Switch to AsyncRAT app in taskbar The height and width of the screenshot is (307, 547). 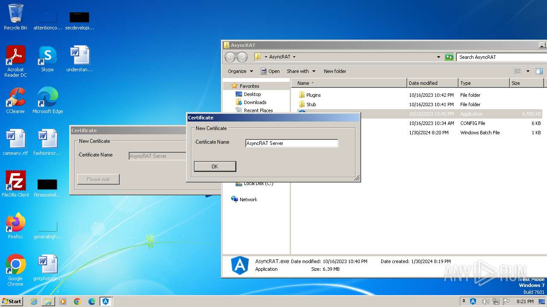(106, 301)
